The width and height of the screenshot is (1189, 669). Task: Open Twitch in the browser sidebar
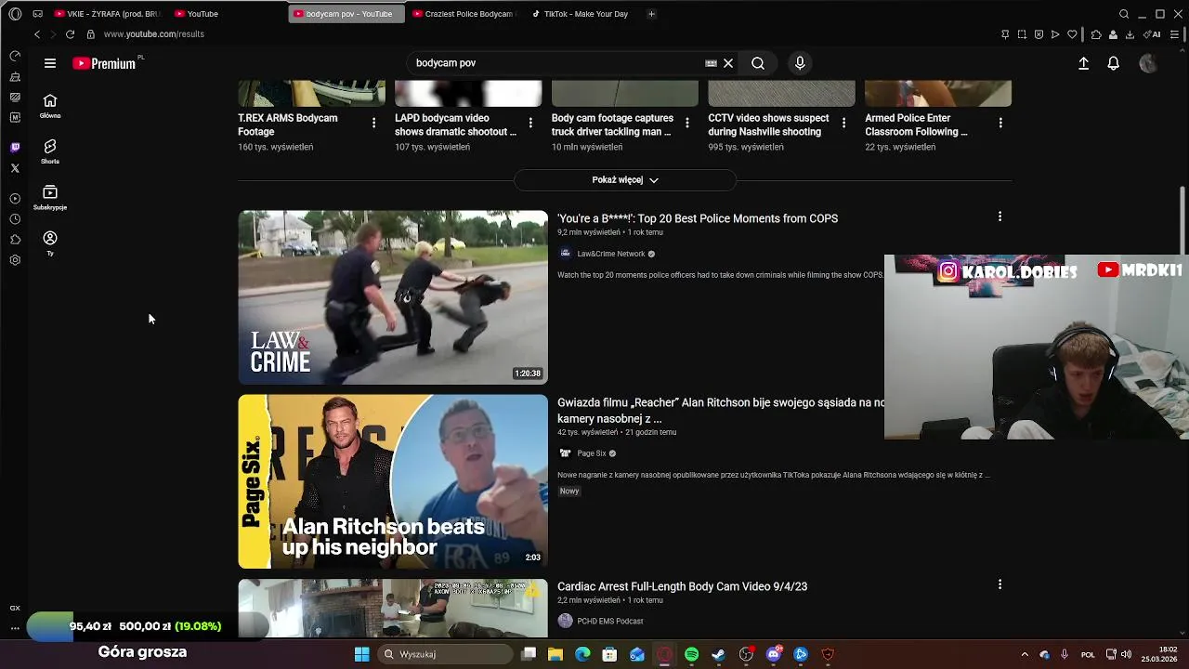(x=15, y=148)
